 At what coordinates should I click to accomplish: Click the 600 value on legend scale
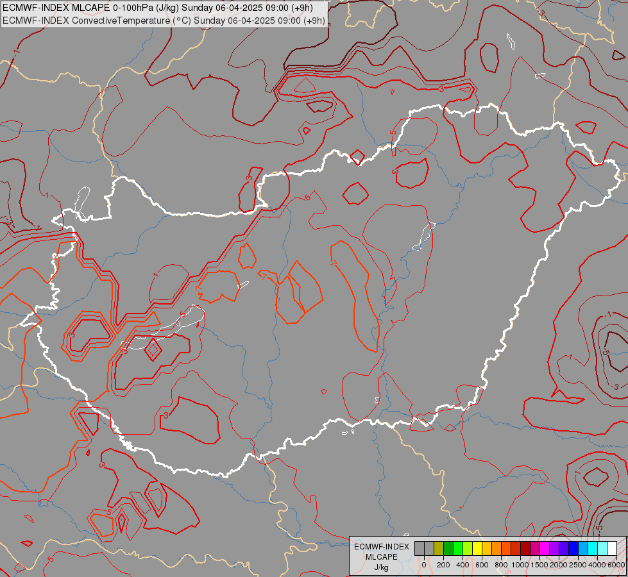click(x=482, y=565)
